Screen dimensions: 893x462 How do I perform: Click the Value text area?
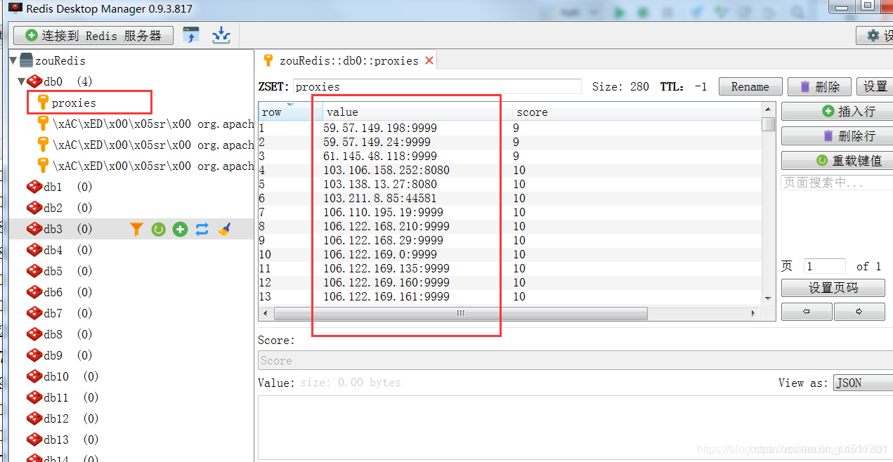click(x=575, y=428)
